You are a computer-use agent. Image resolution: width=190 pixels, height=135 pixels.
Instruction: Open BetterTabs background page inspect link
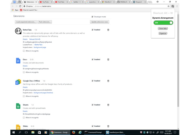pyautogui.click(x=40, y=47)
